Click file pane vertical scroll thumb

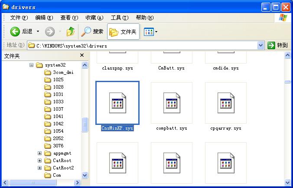(x=287, y=82)
